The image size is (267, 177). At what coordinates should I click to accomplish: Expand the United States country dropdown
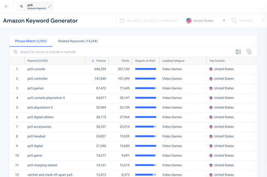coord(223,20)
